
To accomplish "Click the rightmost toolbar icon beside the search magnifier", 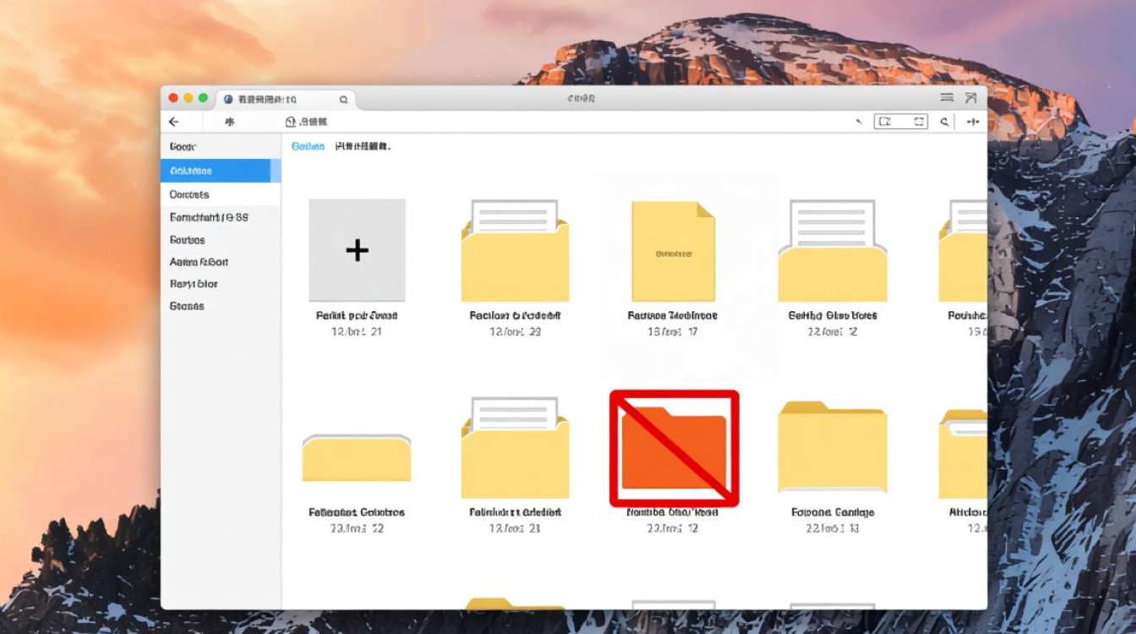I will click(972, 122).
